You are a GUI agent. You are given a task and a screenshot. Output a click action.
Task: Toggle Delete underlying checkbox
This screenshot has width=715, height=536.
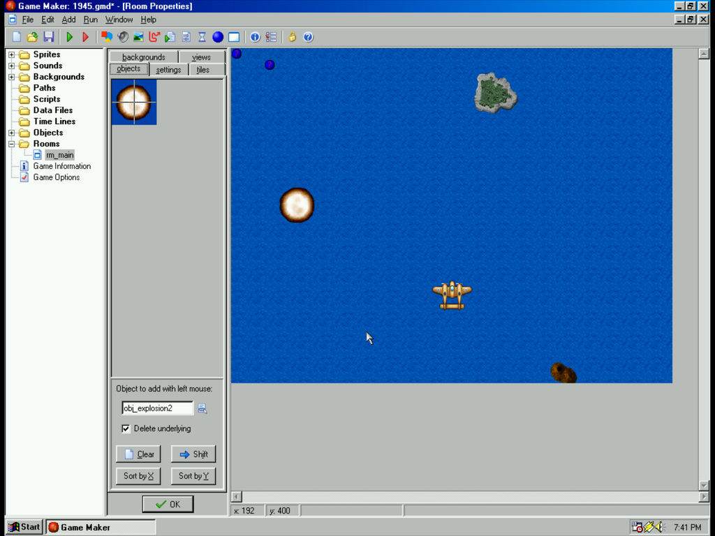point(126,429)
